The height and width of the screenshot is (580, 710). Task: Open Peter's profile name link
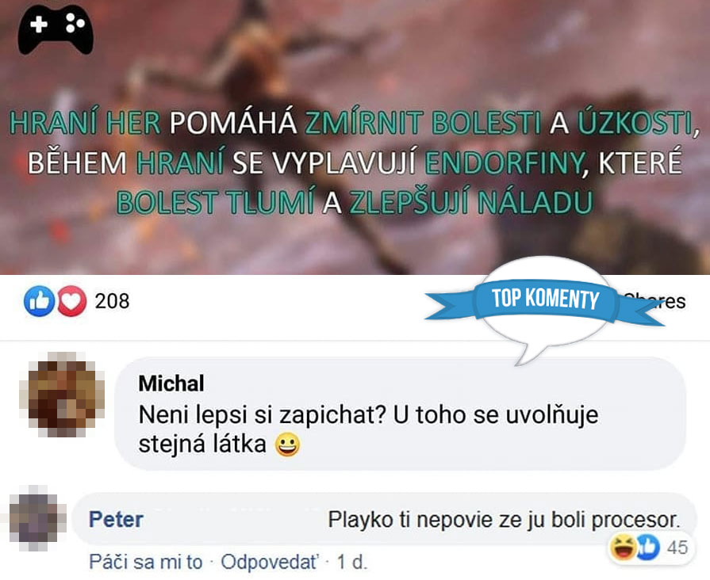pyautogui.click(x=116, y=519)
